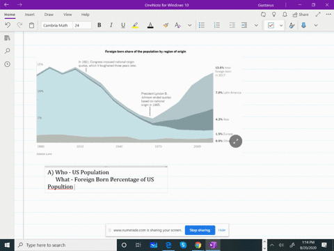Enter full screen mode
The width and height of the screenshot is (334, 251).
pos(318,15)
